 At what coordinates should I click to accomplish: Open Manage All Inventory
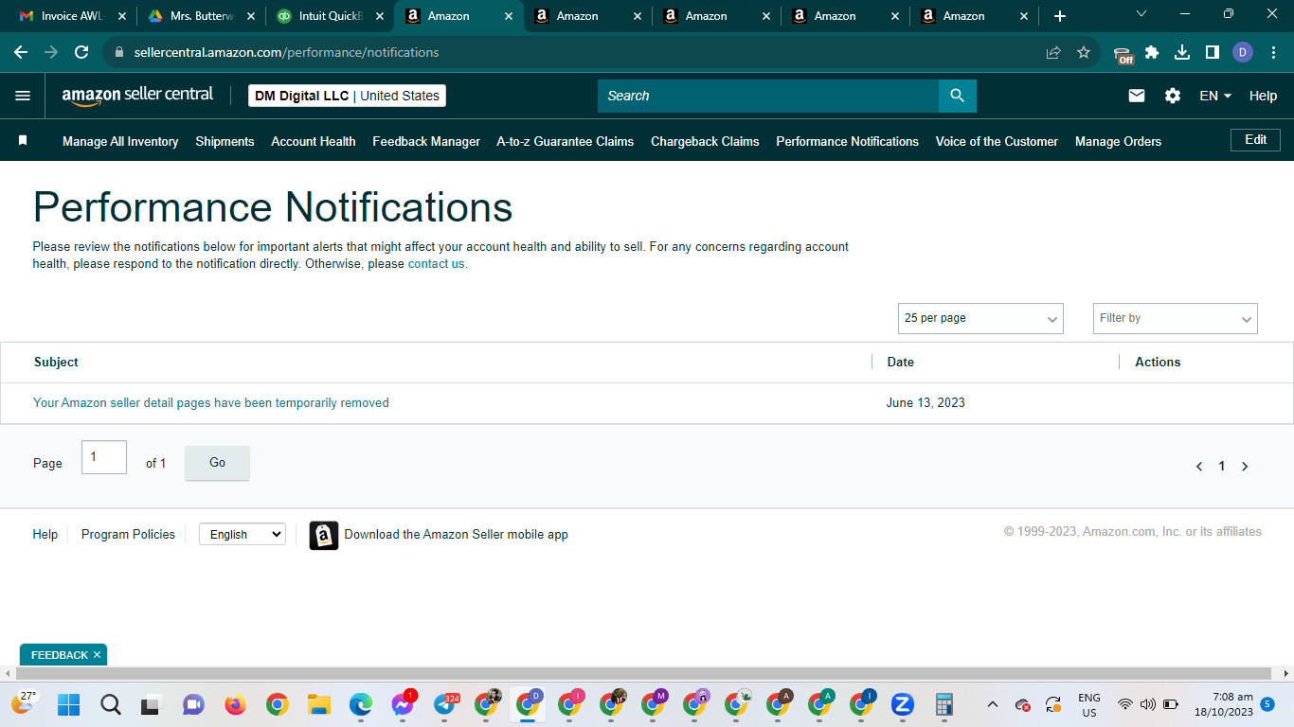[x=120, y=141]
